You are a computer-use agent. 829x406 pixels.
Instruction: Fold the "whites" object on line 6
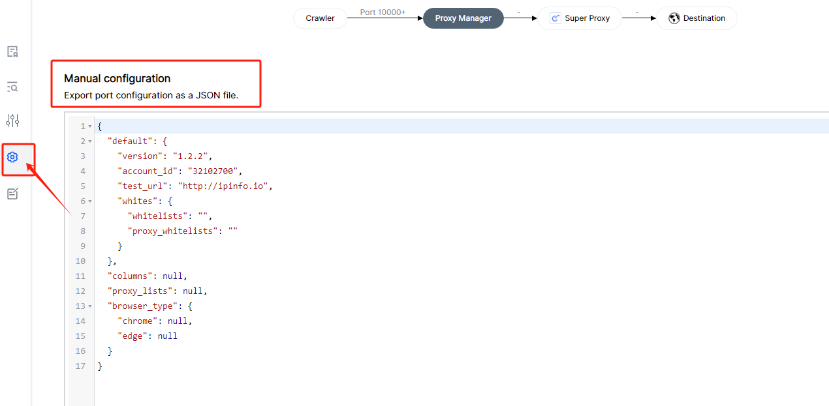[x=90, y=201]
